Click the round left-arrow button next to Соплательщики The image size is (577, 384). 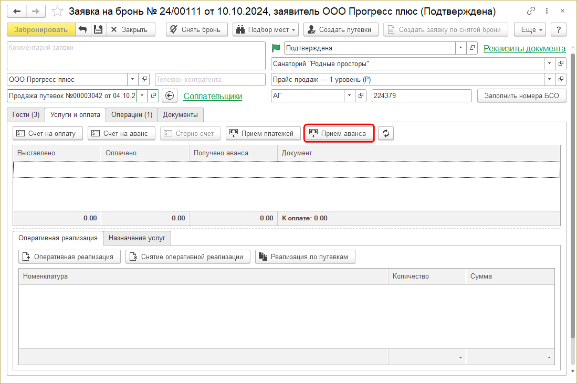point(170,95)
